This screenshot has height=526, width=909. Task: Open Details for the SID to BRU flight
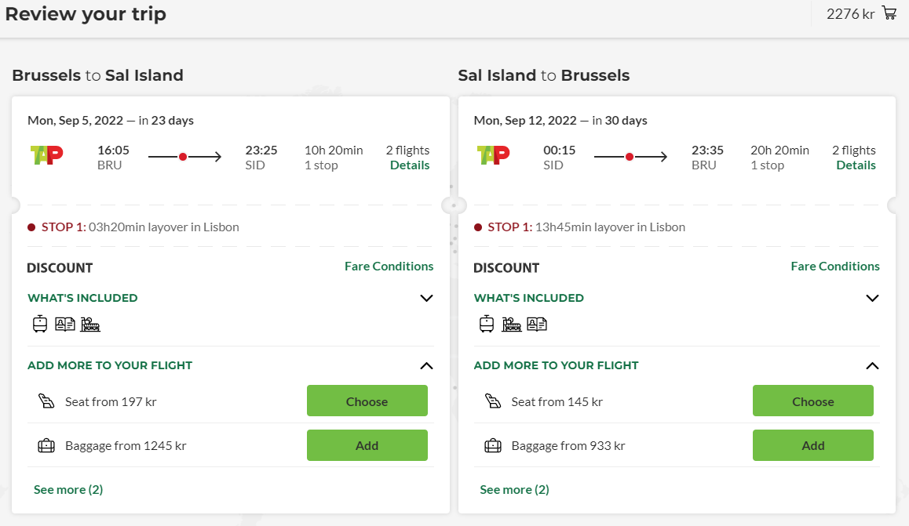[856, 165]
